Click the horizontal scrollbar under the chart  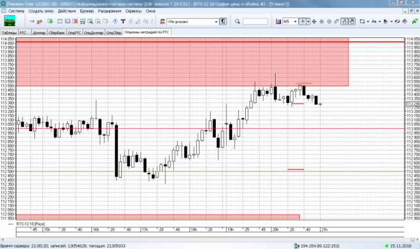click(x=208, y=240)
